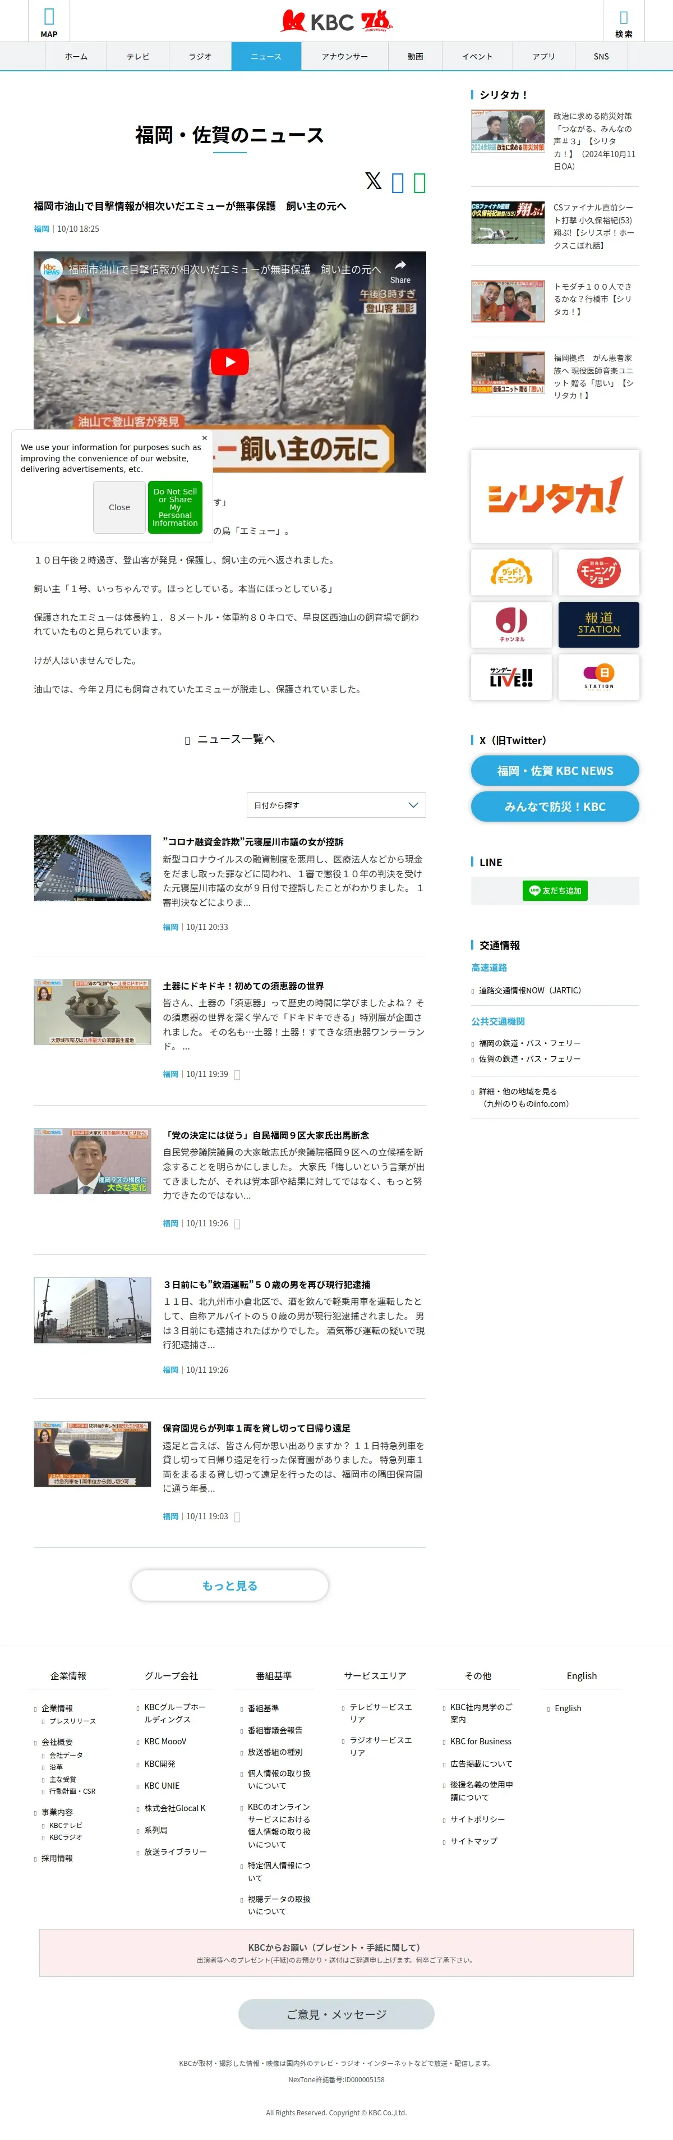Screen dimensions: 673x2140
Task: Click the Close button in privacy popup
Action: click(119, 507)
